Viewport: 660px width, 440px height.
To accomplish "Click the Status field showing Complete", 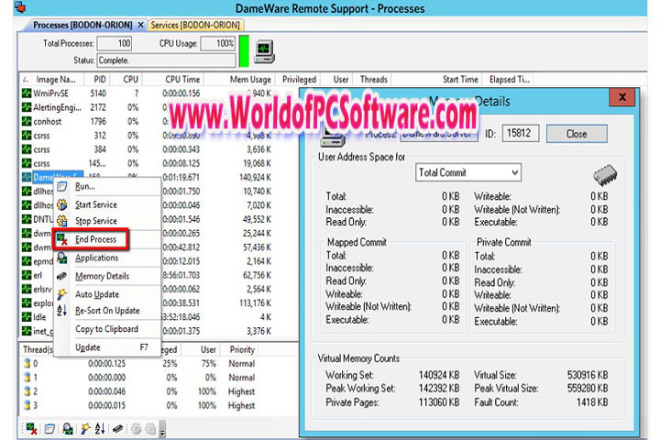I will 166,60.
